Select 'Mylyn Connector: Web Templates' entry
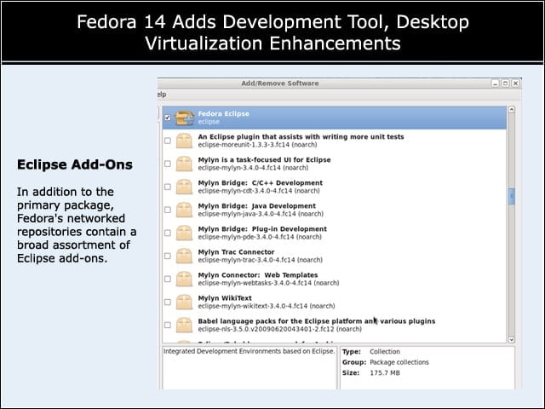 (258, 274)
